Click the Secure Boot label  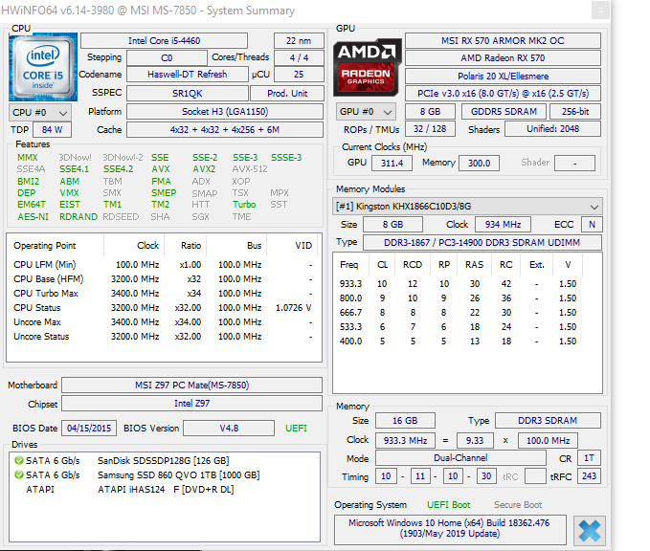coord(518,505)
